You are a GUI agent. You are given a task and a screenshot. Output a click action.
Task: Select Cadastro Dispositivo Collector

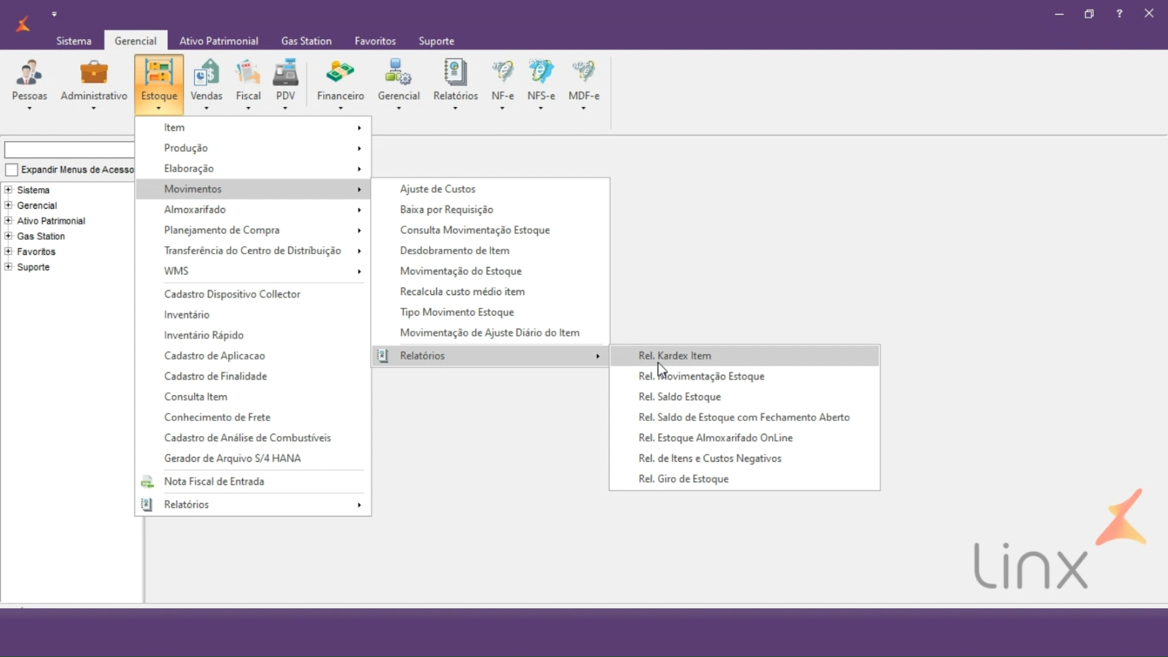253,294
